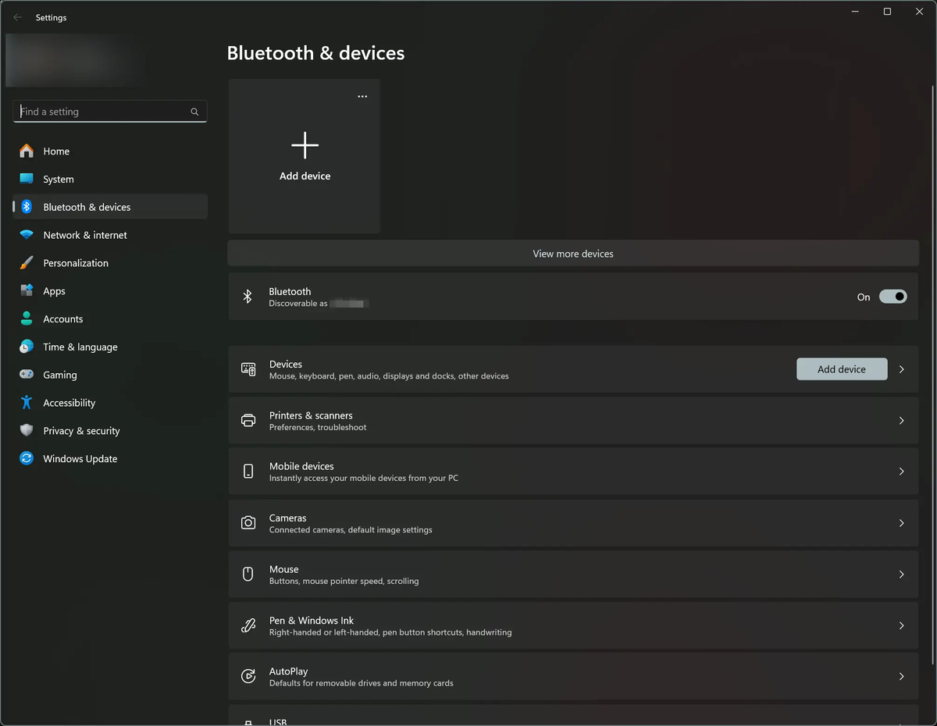Open Printers & scanners via chevron
This screenshot has height=726, width=937.
click(902, 421)
